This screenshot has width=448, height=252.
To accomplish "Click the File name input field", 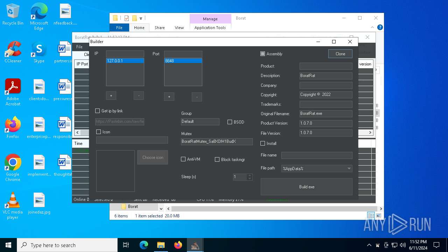I will point(317,155).
